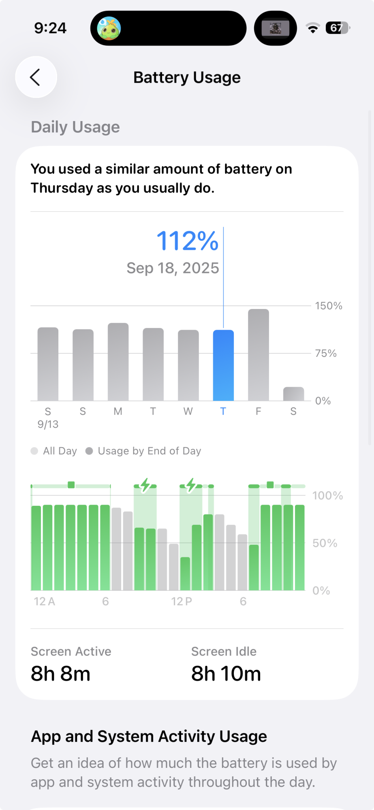Tap the back chevron button

click(36, 77)
